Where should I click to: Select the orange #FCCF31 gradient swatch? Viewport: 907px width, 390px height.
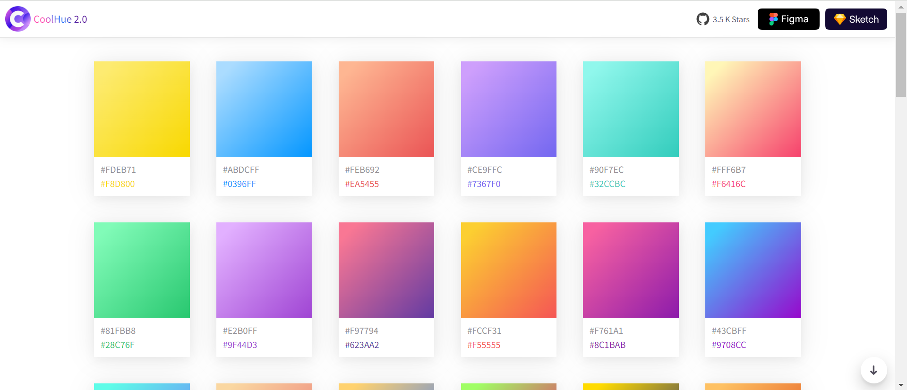pos(509,270)
